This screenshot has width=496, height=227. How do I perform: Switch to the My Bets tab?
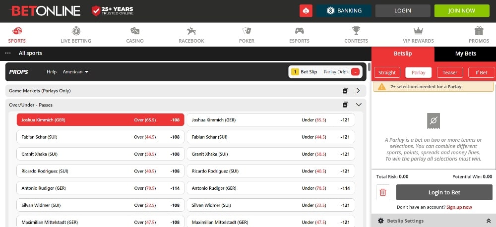pos(465,54)
